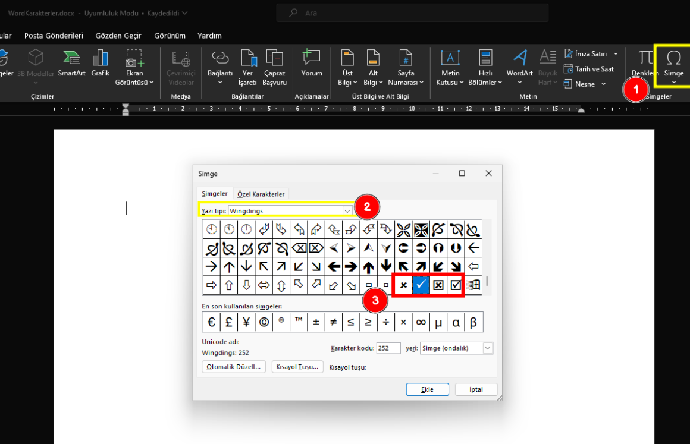Switch to the Gözden Geçir tab
Viewport: 690px width, 444px height.
118,36
